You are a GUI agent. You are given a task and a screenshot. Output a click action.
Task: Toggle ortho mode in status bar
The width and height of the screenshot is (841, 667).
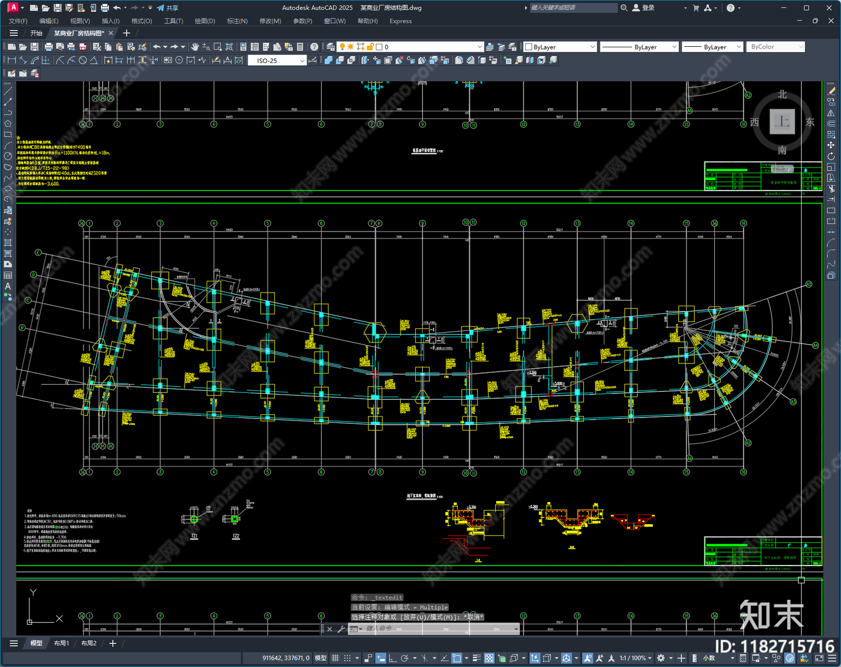[x=393, y=658]
